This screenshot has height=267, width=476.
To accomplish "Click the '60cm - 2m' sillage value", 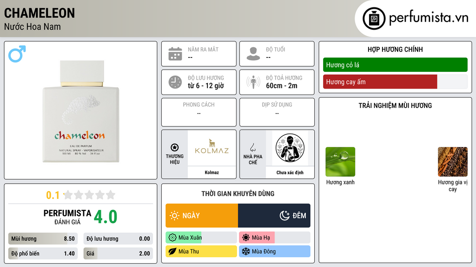I will 282,86.
